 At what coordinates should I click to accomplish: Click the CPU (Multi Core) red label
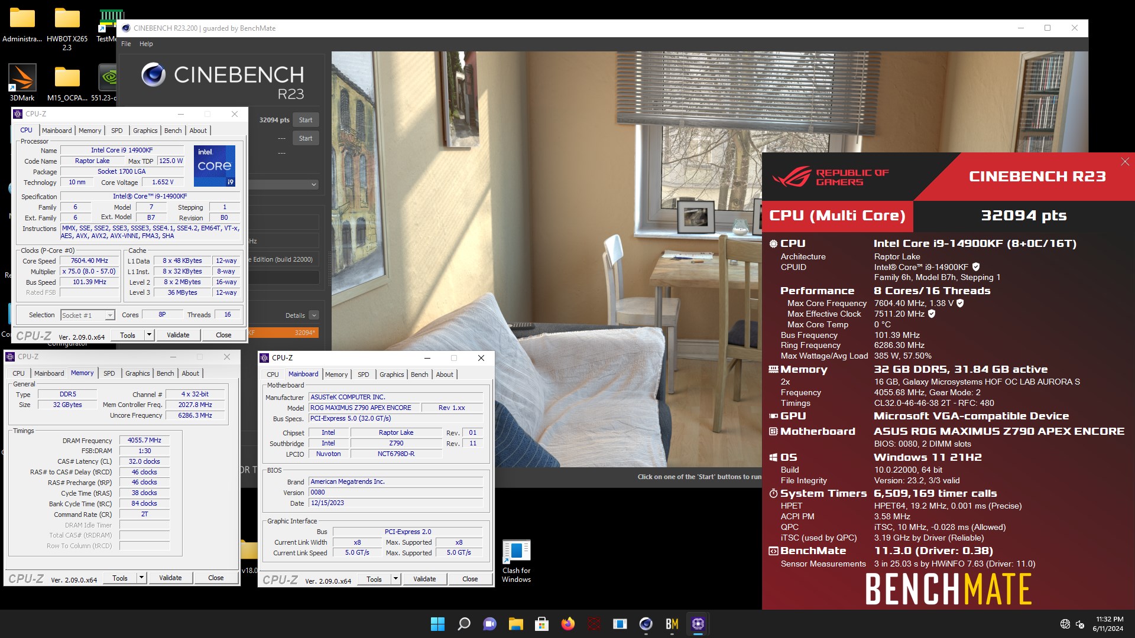837,216
